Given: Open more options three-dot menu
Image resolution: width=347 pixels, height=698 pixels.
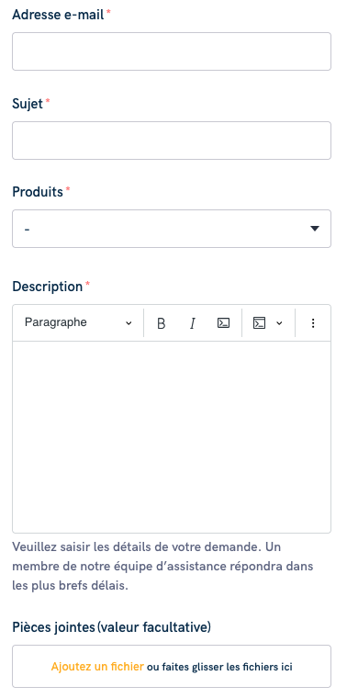Looking at the screenshot, I should coord(313,322).
